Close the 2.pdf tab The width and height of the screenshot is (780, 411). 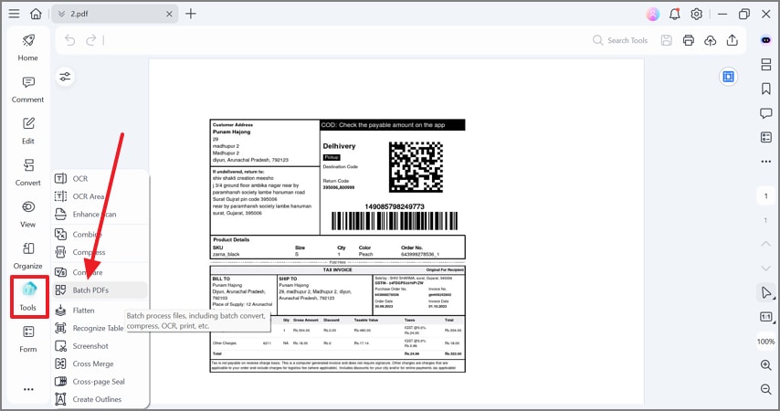[x=169, y=14]
